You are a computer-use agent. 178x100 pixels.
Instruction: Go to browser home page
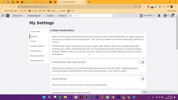point(14,7)
